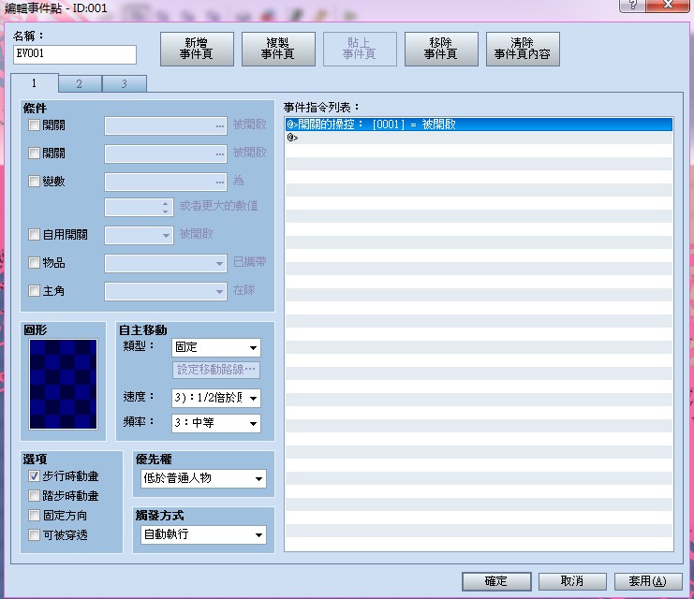Switch to event page tab 3

coord(125,83)
